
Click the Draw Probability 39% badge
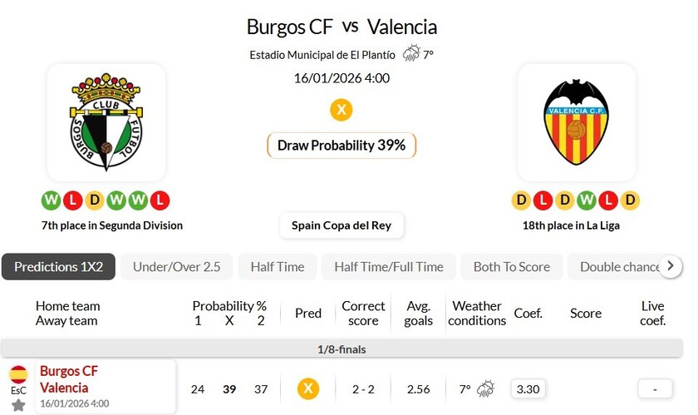341,146
